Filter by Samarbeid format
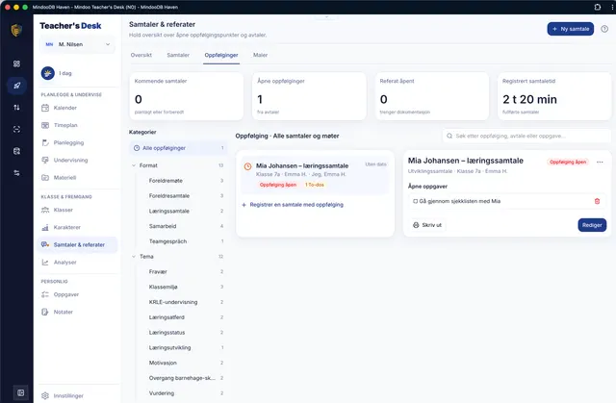616x403 pixels. [182, 226]
